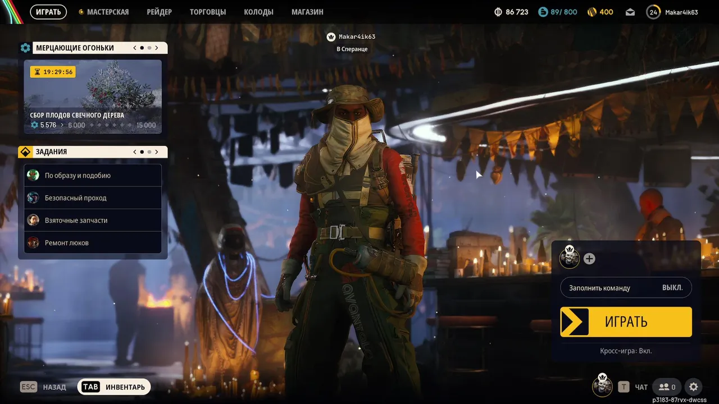Click the ЗАДАНИЯ panel title
This screenshot has height=404, width=719.
click(51, 151)
